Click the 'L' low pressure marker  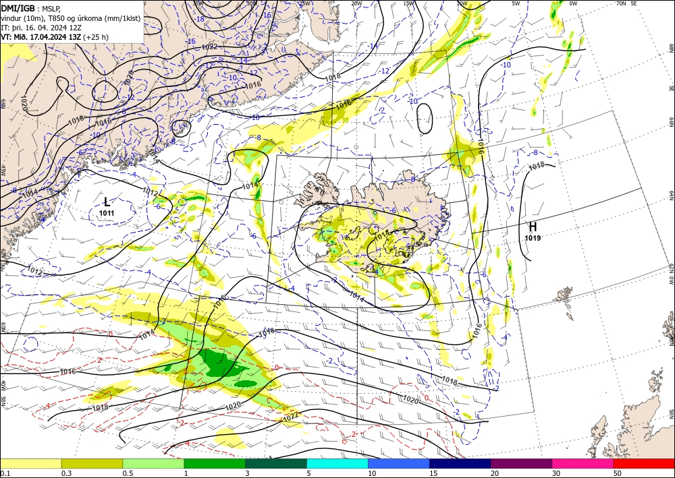[x=107, y=202]
